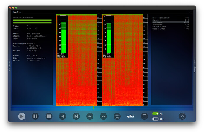Select 'Sleep Together' in playlist
Image resolution: width=204 pixels, height=133 pixels.
tap(171, 29)
